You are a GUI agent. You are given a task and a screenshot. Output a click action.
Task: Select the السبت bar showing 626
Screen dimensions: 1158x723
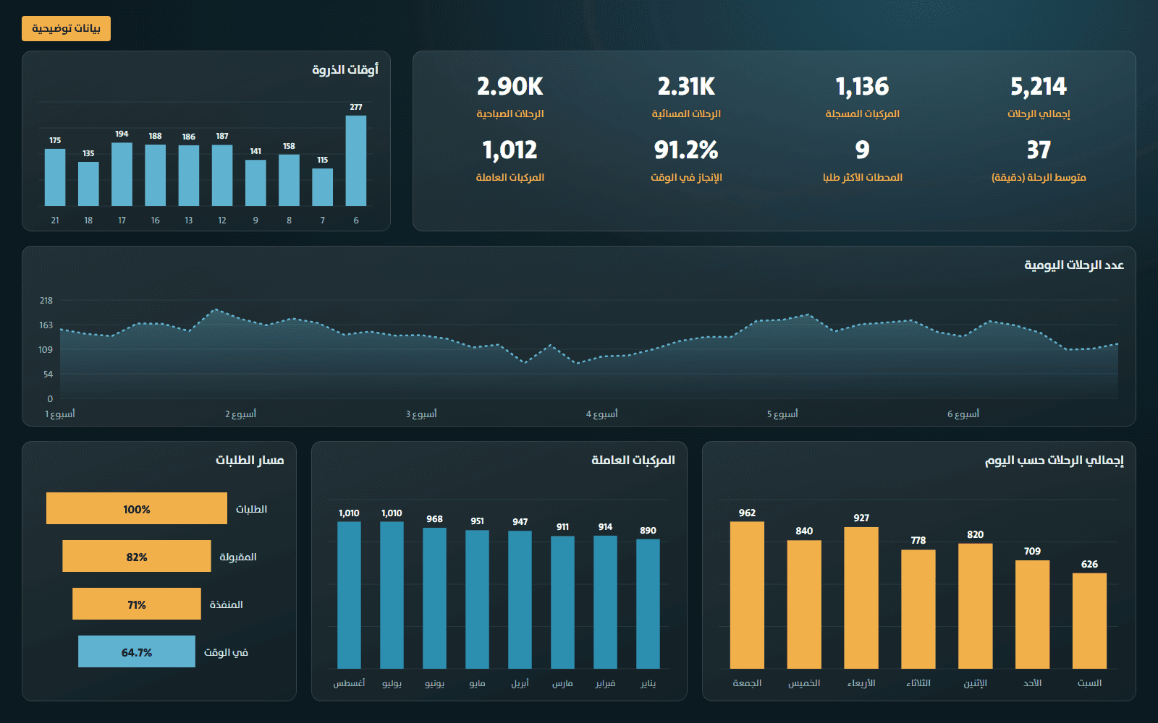[x=1089, y=621]
